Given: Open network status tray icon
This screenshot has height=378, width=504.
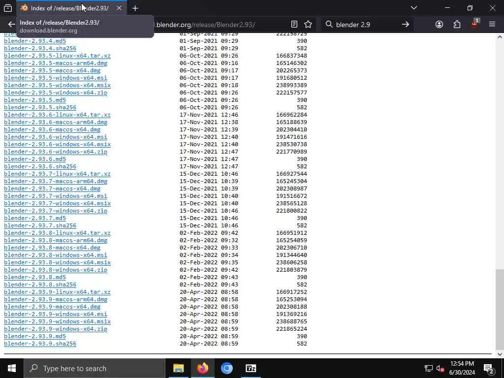Looking at the screenshot, I should (429, 369).
